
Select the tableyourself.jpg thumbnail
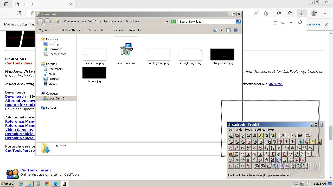click(x=222, y=55)
